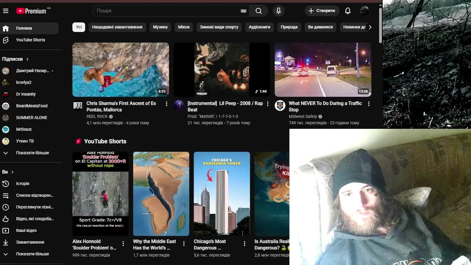
Task: Open options for Why the Middle East short
Action: [184, 243]
